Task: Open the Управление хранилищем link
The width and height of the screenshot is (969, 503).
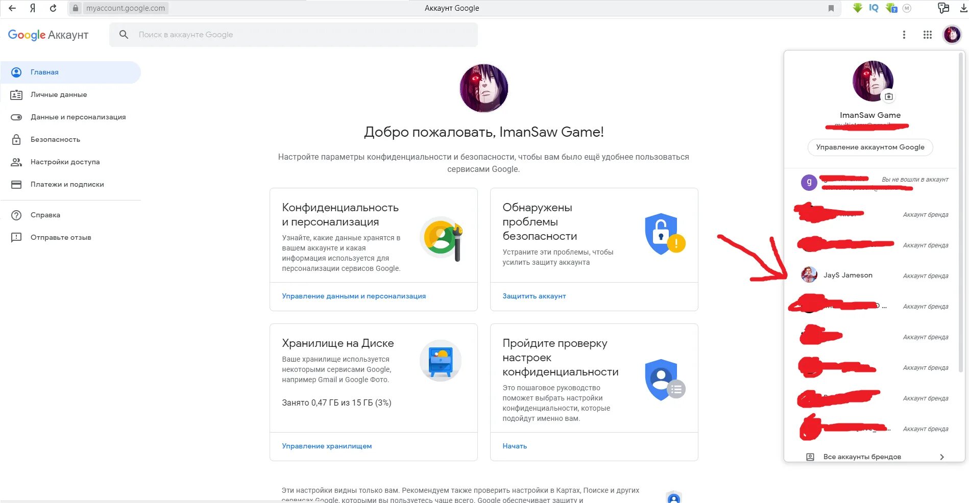Action: pos(327,446)
